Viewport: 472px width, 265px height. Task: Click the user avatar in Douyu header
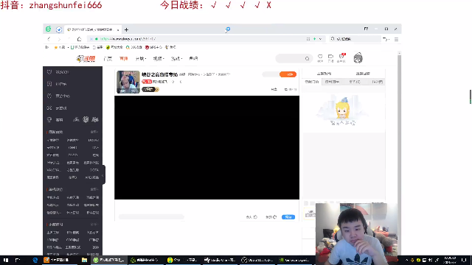point(358,57)
